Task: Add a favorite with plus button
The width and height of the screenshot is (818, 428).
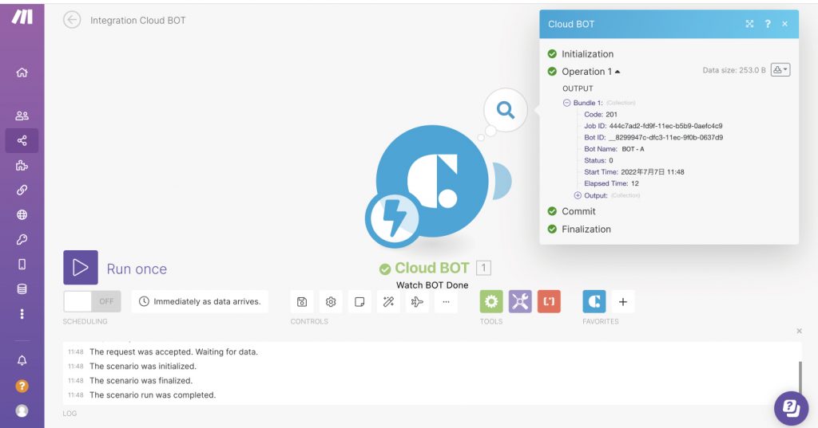Action: click(623, 301)
